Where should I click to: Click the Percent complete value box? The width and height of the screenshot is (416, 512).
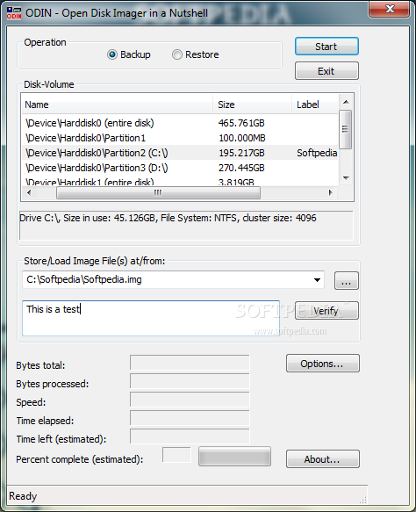click(x=176, y=455)
